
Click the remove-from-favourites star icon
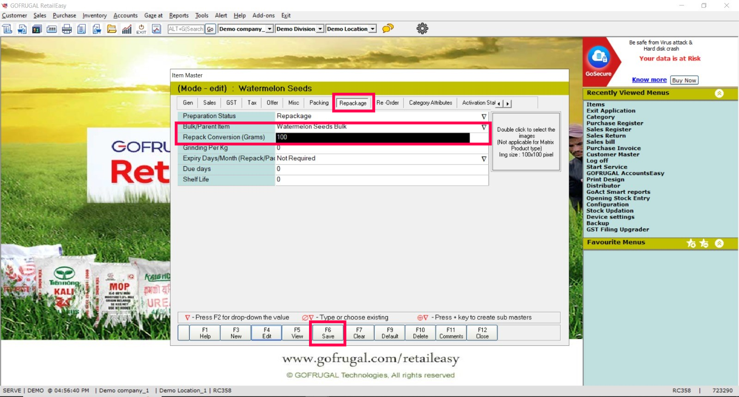pos(704,243)
